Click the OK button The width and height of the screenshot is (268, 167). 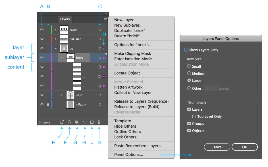pos(244,147)
